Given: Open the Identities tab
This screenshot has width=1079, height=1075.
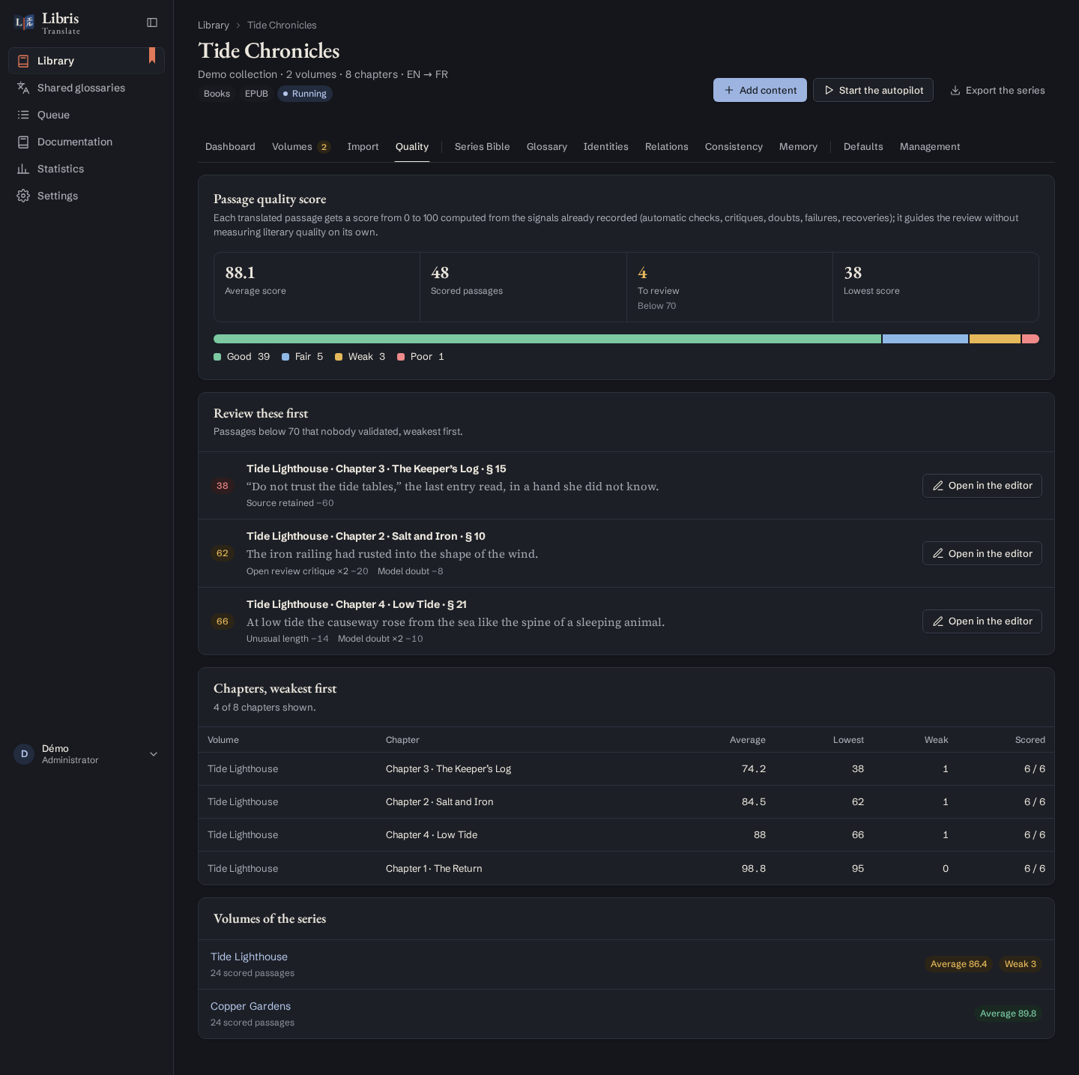Looking at the screenshot, I should click(606, 147).
